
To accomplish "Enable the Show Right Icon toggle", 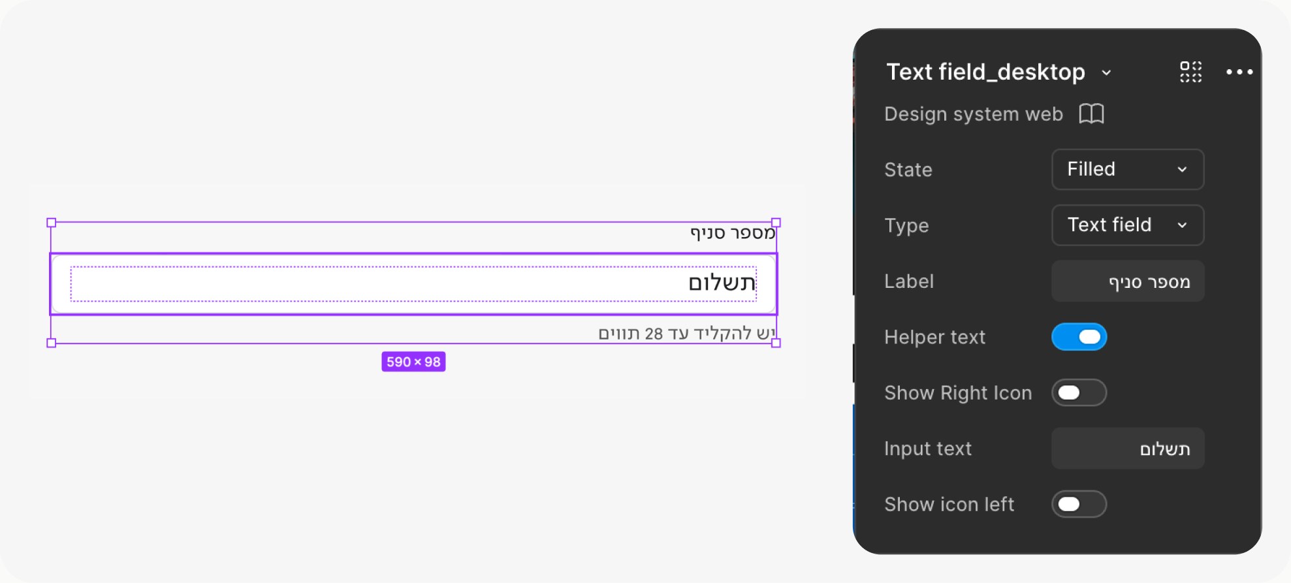I will tap(1079, 392).
